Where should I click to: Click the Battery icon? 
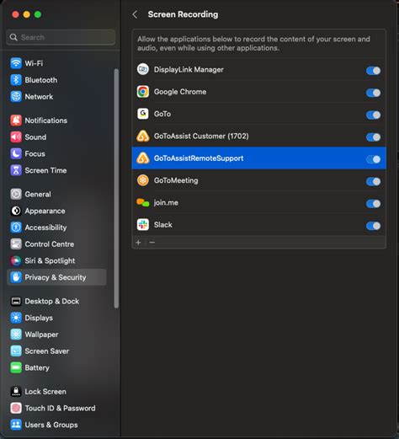click(16, 367)
